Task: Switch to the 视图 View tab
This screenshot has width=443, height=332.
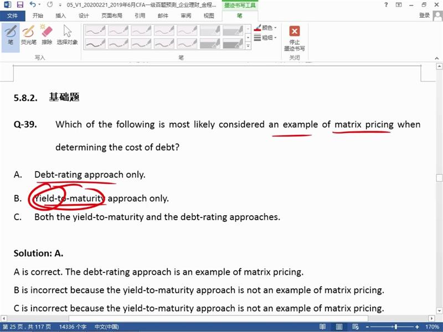Action: click(209, 15)
